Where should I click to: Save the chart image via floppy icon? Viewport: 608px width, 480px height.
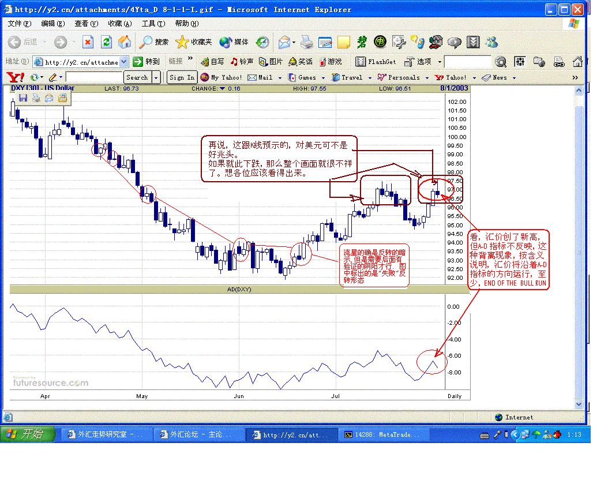coord(23,97)
